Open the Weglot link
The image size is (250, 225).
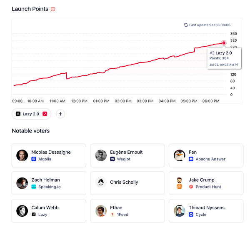point(124,159)
